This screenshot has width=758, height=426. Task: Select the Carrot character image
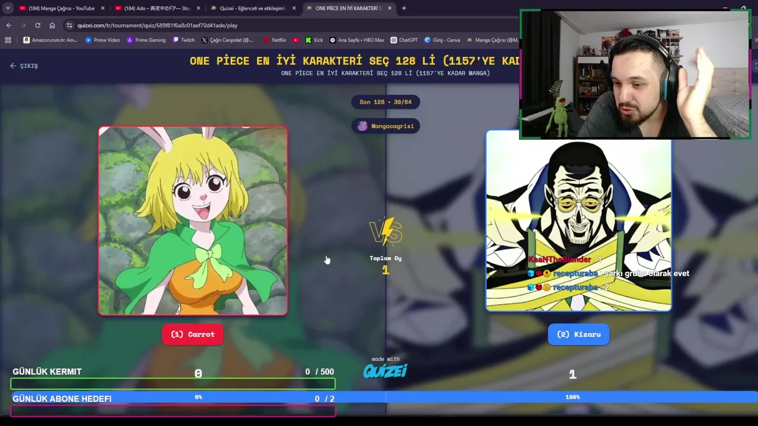pos(193,221)
